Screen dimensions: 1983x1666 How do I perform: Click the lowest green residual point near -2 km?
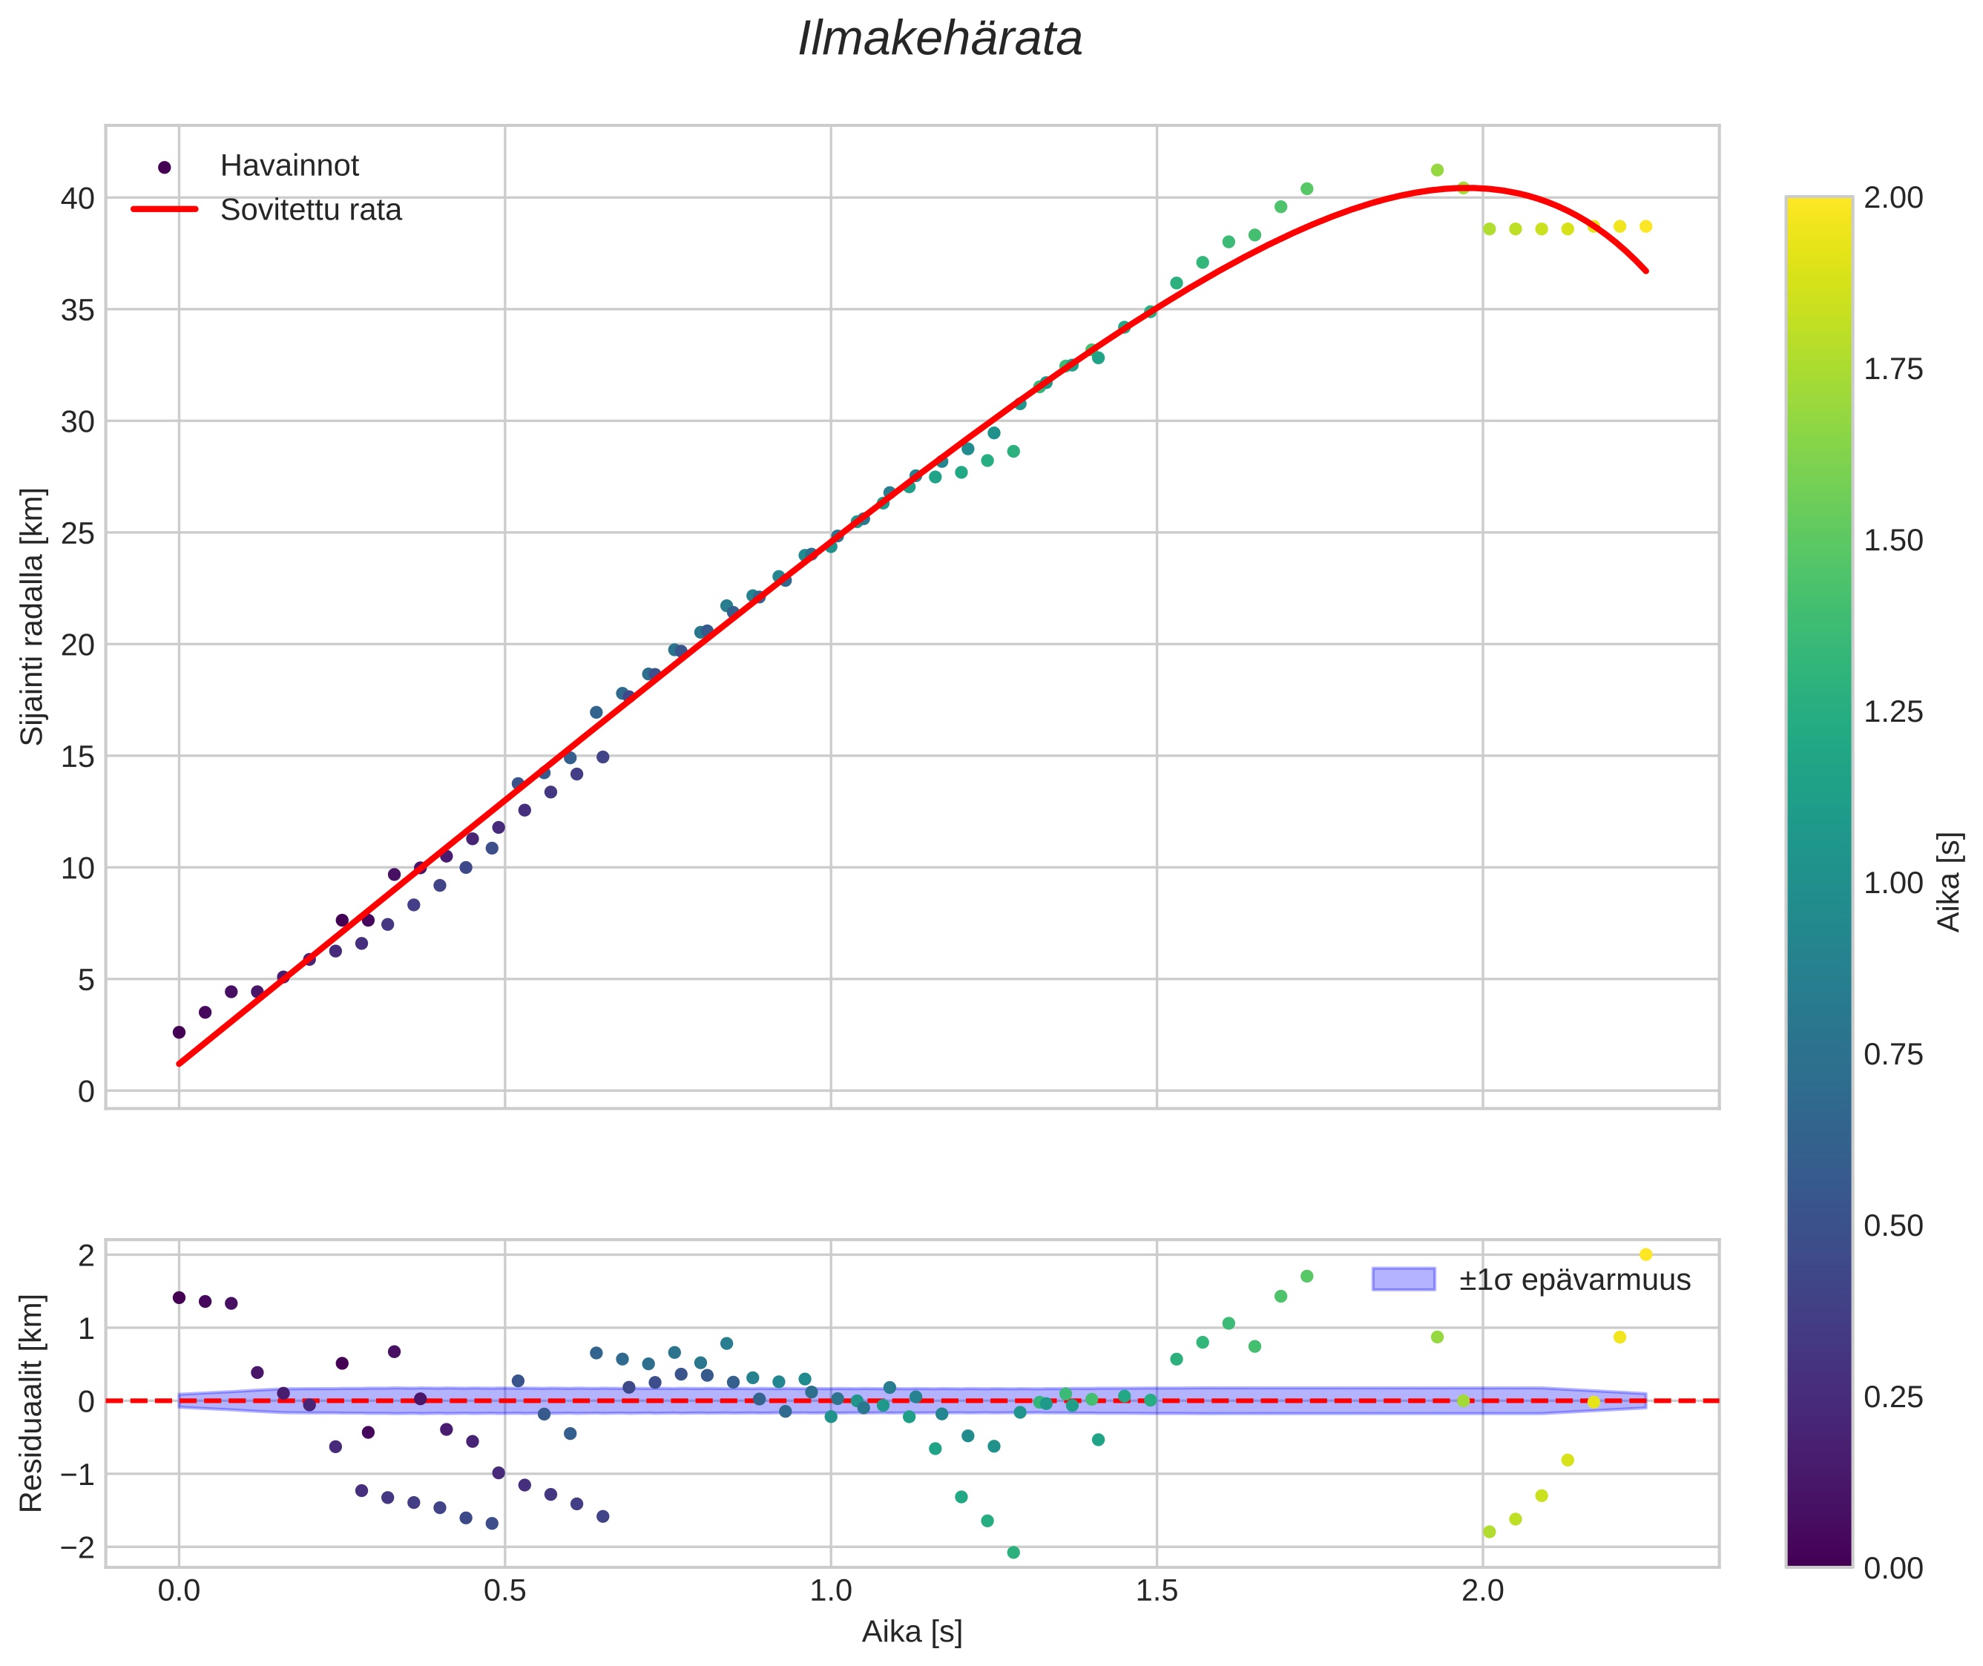[x=1013, y=1553]
